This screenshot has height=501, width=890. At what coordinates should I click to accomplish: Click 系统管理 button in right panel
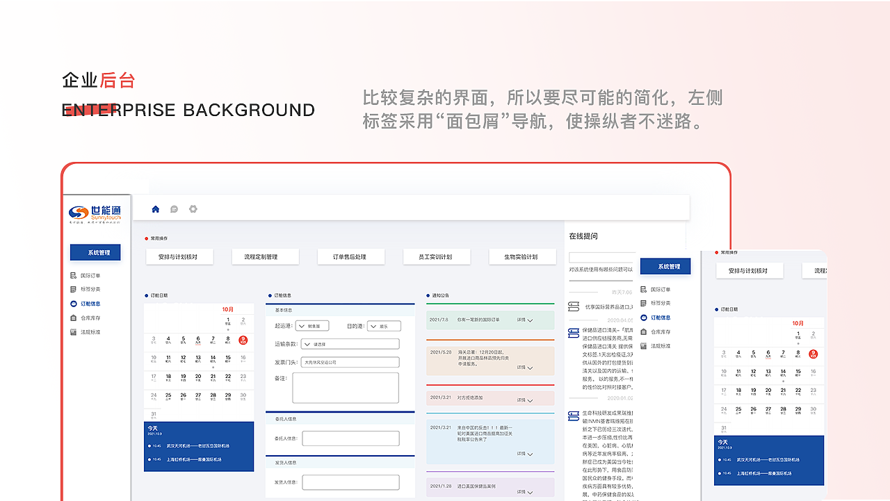click(665, 266)
